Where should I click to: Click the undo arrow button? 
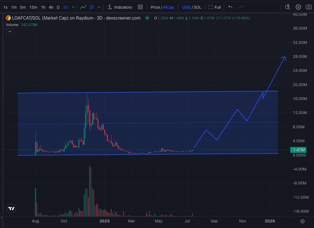click(x=230, y=7)
